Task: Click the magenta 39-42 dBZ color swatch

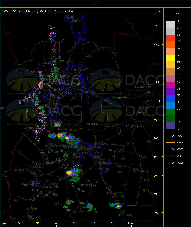Action: 170,85
